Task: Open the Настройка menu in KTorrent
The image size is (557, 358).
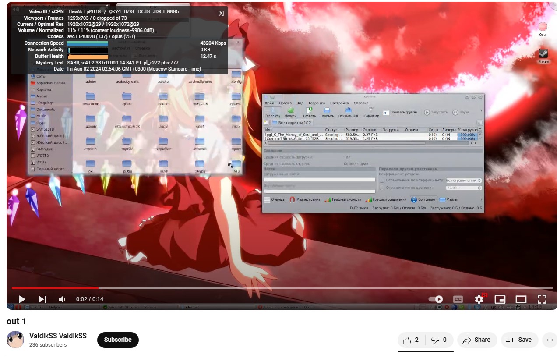Action: point(339,103)
